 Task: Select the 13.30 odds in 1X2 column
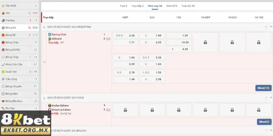[179, 42]
